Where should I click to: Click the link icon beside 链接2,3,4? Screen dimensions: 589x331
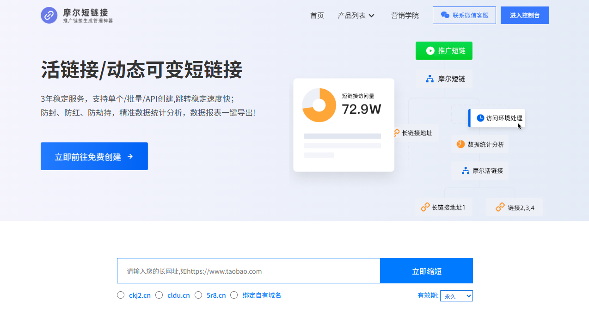click(500, 207)
